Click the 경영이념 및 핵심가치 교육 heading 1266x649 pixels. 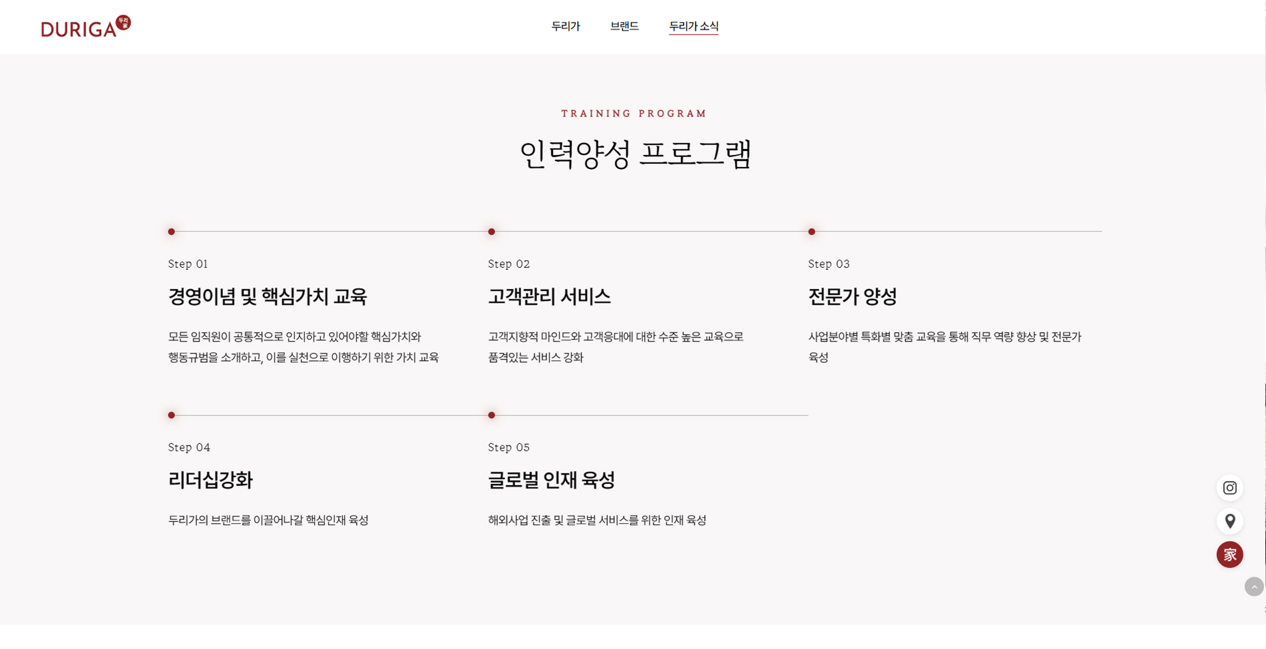coord(268,296)
